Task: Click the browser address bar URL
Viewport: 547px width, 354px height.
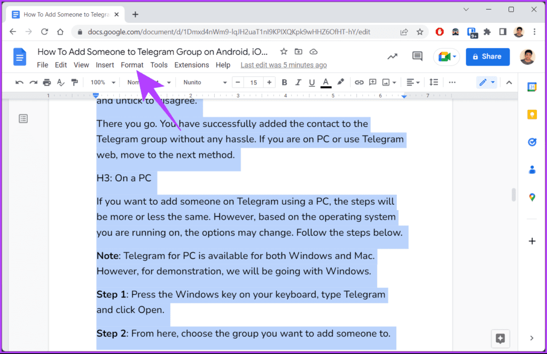Action: pos(229,32)
